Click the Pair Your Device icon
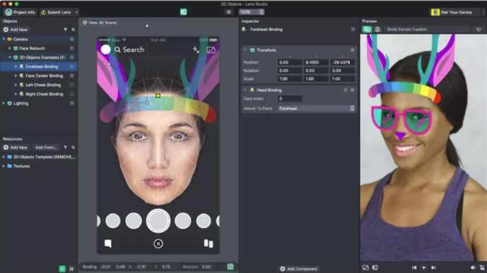487x273 pixels. pos(435,12)
